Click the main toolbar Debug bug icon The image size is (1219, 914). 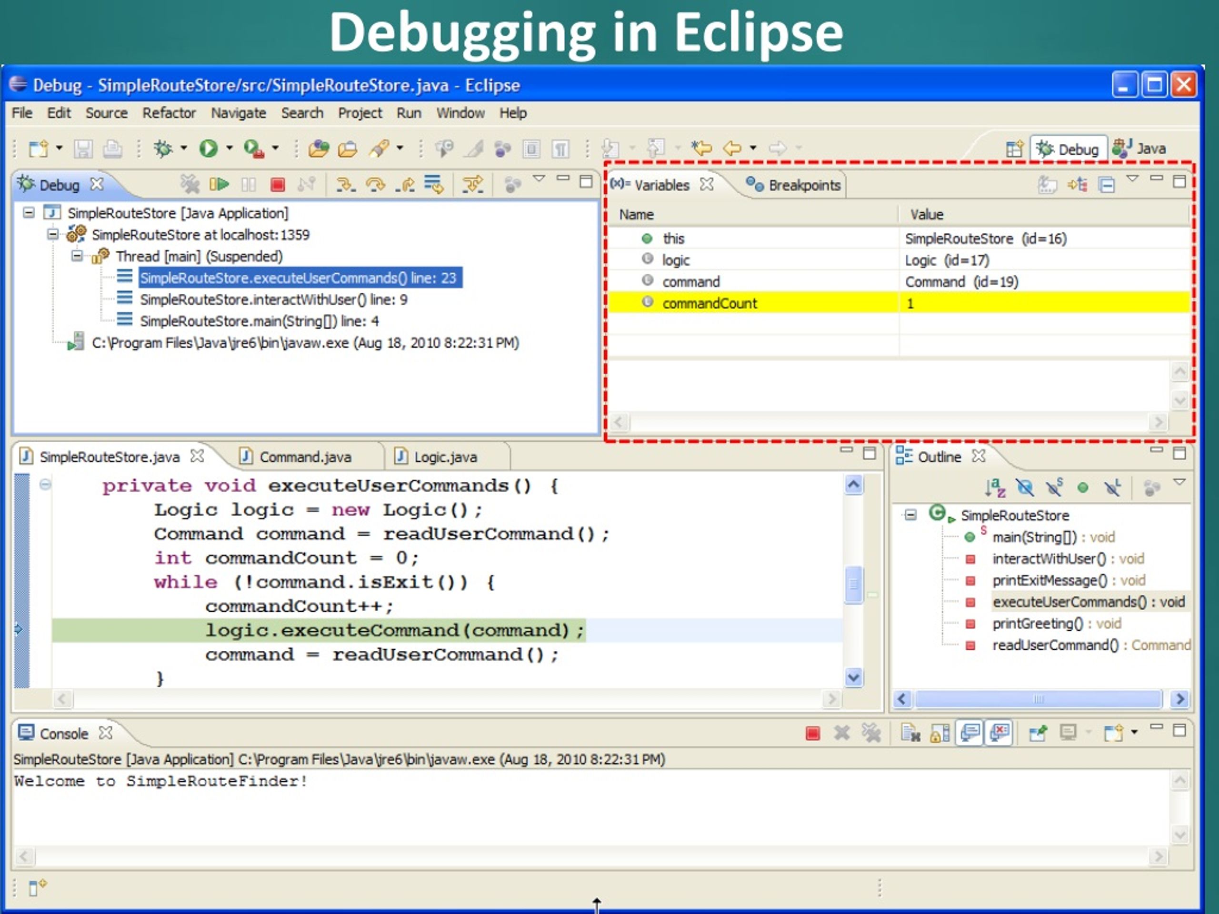coord(163,148)
